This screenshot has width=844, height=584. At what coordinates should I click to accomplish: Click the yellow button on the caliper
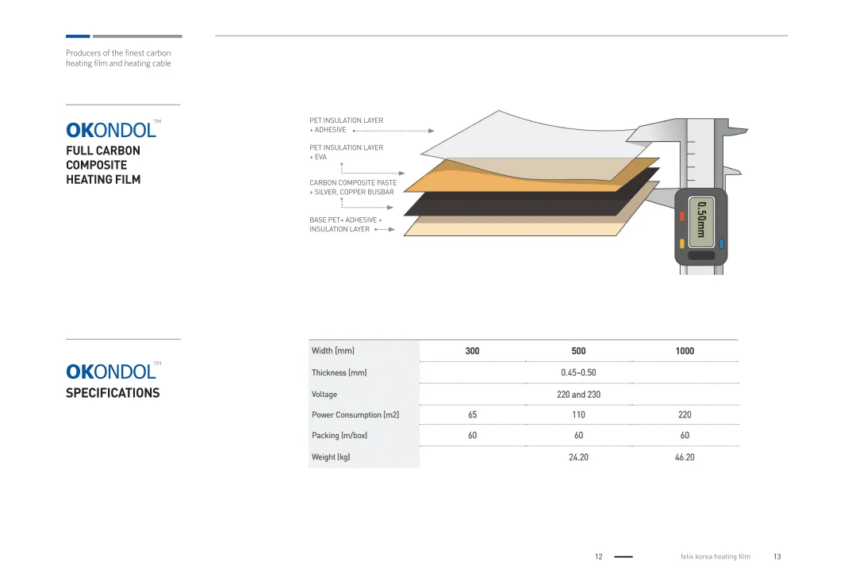pos(682,243)
